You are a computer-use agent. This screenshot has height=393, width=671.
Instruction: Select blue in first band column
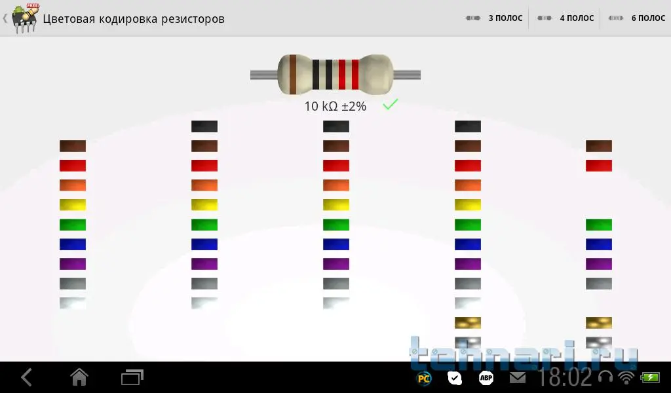73,244
